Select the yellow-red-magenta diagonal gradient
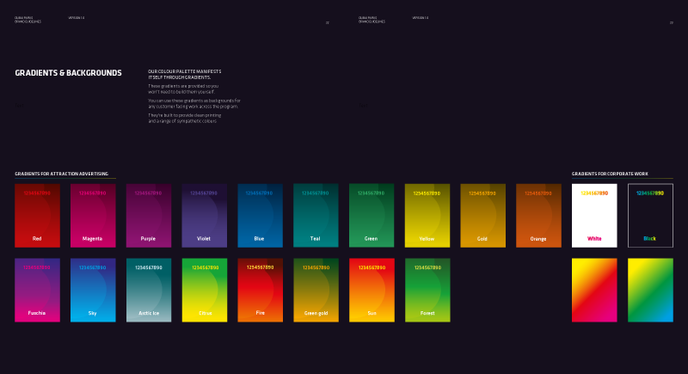688x374 pixels. 594,291
